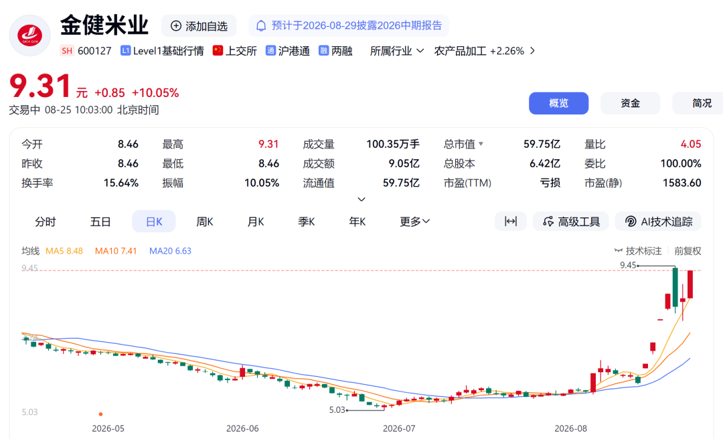Select the 五日 chart period
723x439 pixels.
(x=100, y=222)
